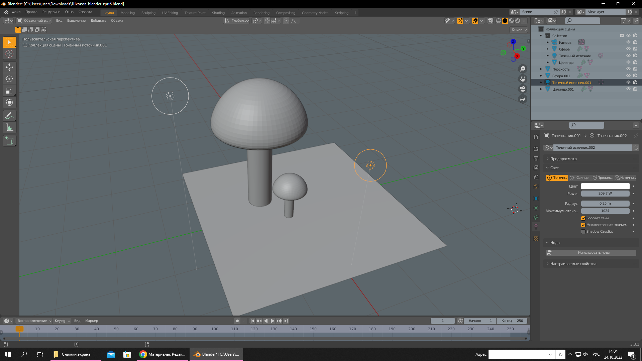
Task: Switch perspective/orthographic grid icon
Action: [x=522, y=99]
